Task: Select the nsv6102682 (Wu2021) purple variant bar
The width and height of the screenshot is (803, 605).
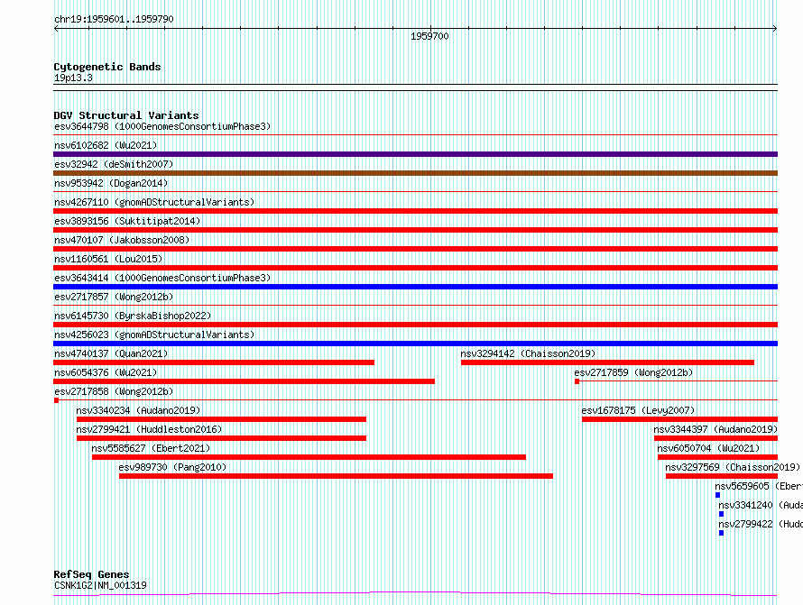Action: click(x=415, y=154)
